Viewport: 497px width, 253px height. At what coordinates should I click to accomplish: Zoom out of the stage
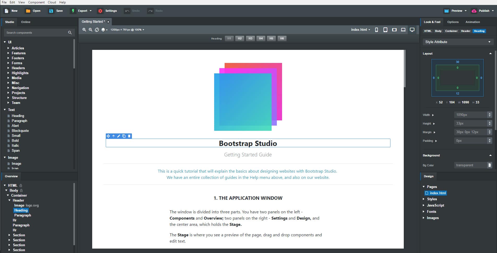point(90,30)
